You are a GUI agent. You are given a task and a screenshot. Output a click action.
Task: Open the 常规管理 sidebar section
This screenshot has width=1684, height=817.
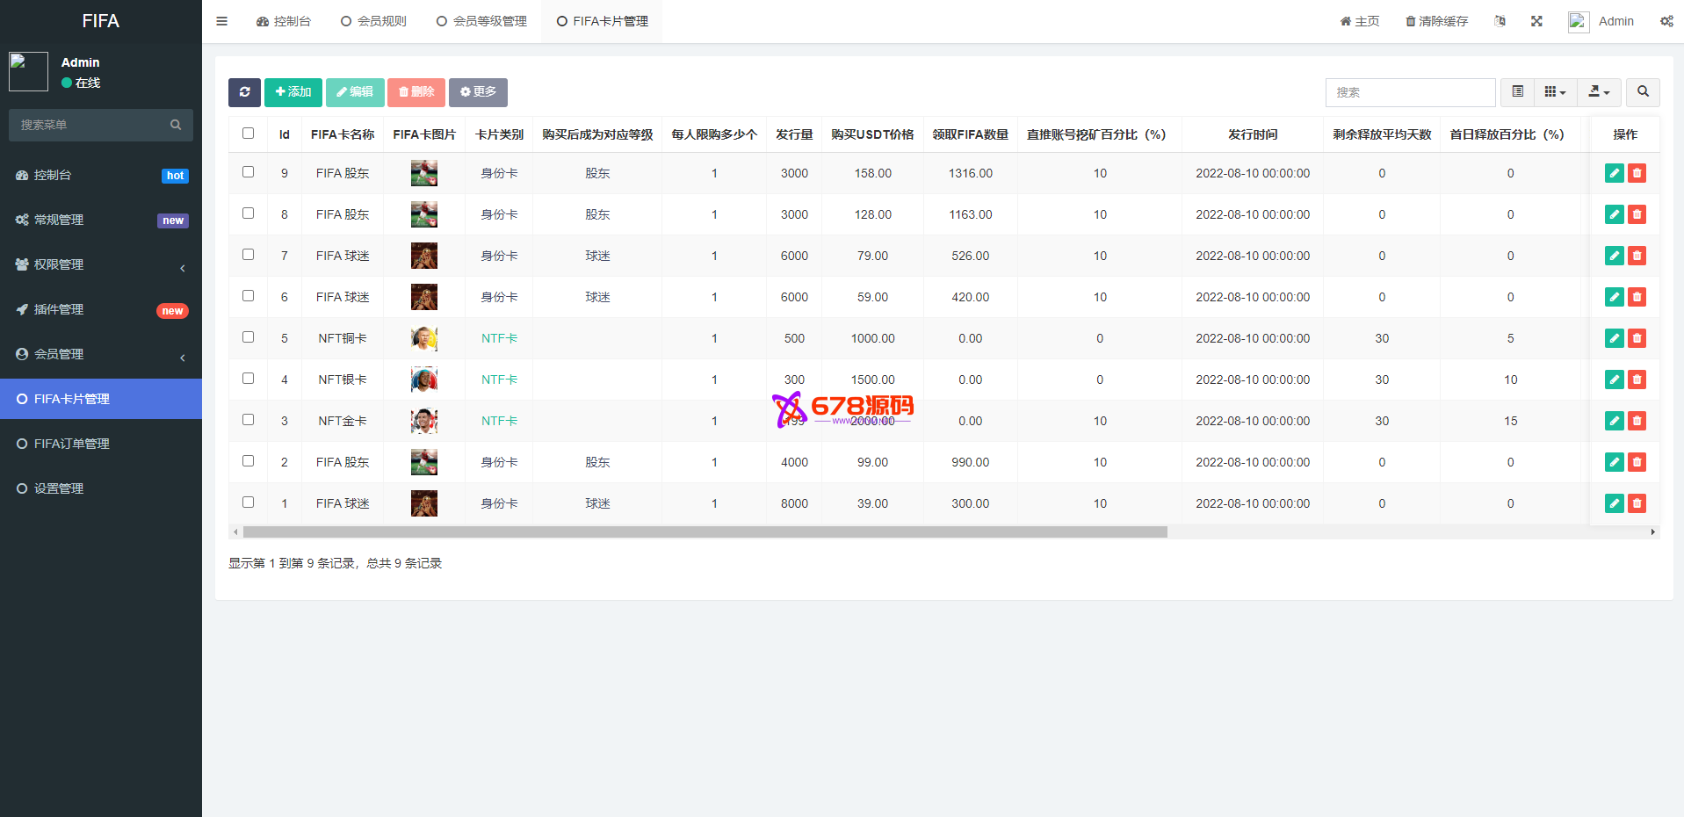coord(101,220)
